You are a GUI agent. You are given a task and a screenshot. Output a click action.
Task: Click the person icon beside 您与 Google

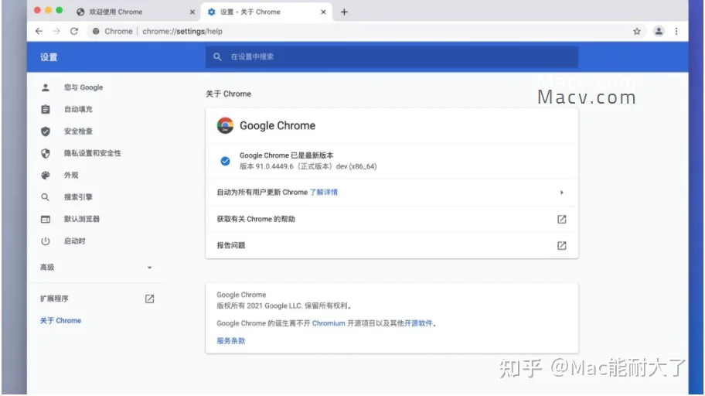[x=46, y=87]
